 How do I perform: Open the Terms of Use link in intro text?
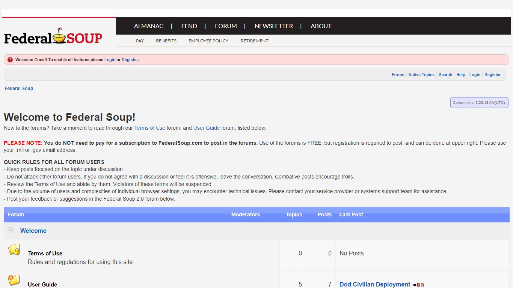[150, 128]
